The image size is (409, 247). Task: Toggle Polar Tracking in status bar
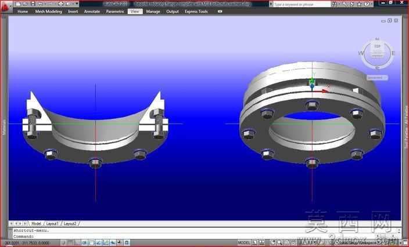click(84, 242)
